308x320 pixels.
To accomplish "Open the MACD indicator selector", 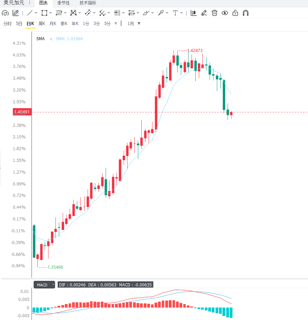I will [x=44, y=285].
